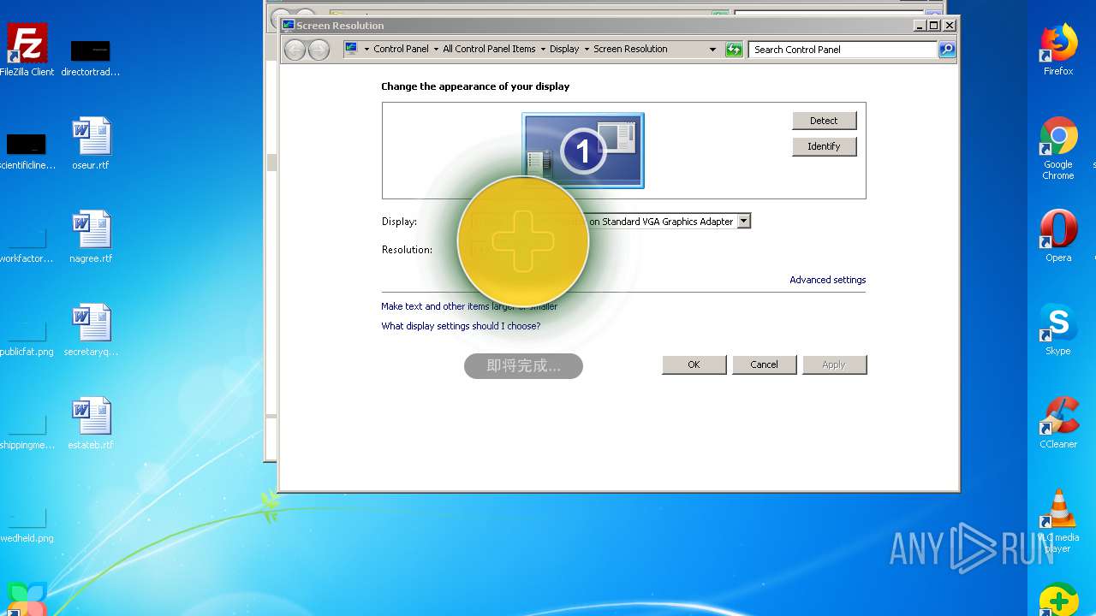1096x616 pixels.
Task: Expand Control Panel breadcrumb arrow
Action: (x=435, y=49)
